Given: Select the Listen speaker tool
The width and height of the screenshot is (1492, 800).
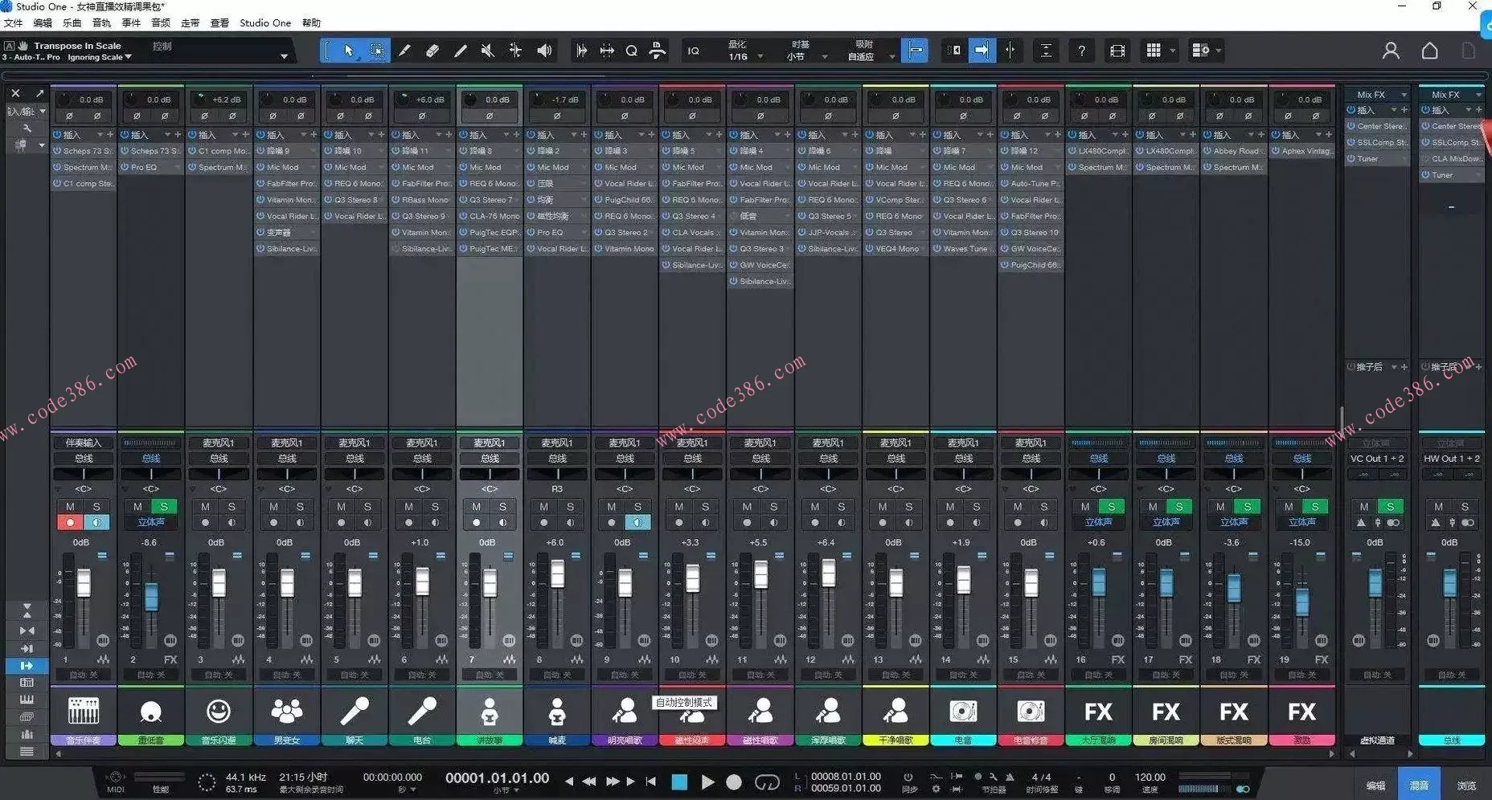Looking at the screenshot, I should [544, 51].
